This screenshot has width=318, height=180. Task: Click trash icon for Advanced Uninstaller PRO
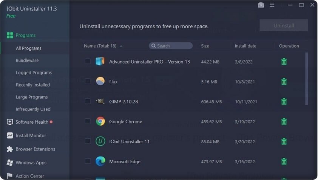[x=284, y=61]
